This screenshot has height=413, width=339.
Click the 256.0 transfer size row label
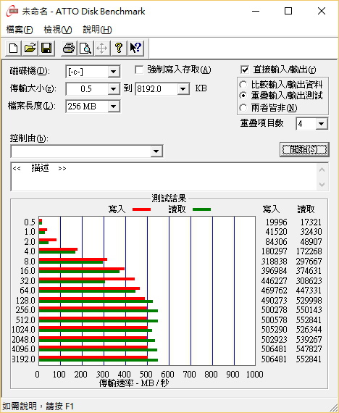[x=25, y=310]
